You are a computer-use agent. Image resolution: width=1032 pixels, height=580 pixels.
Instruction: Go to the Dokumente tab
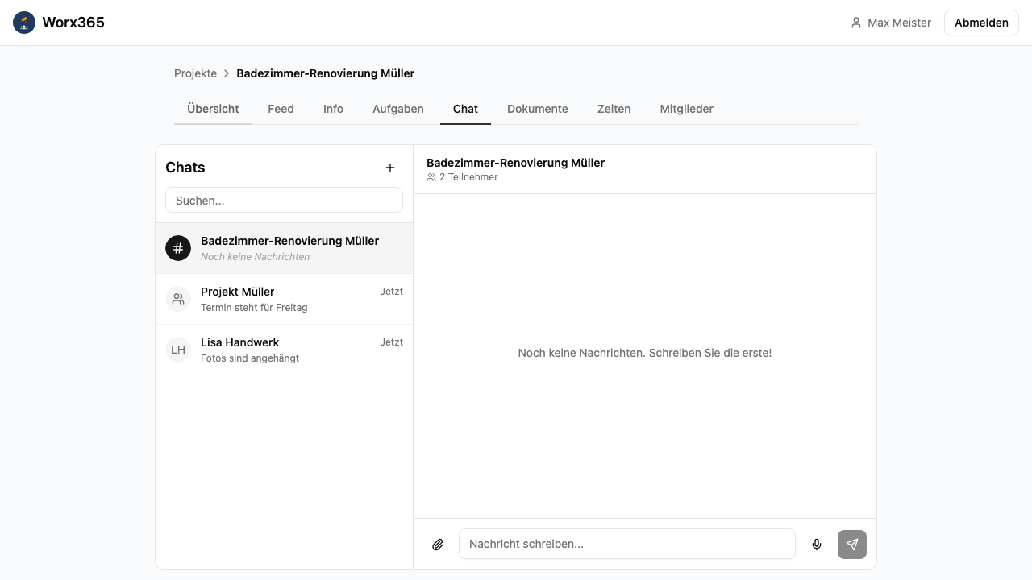pos(537,109)
